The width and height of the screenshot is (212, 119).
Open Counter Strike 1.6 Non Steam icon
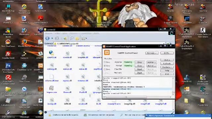click(x=203, y=32)
